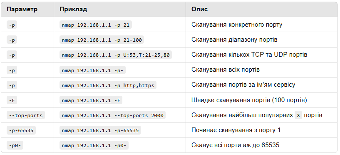Click the Параметр column header
Image resolution: width=340 pixels, height=155 pixels.
pos(22,9)
